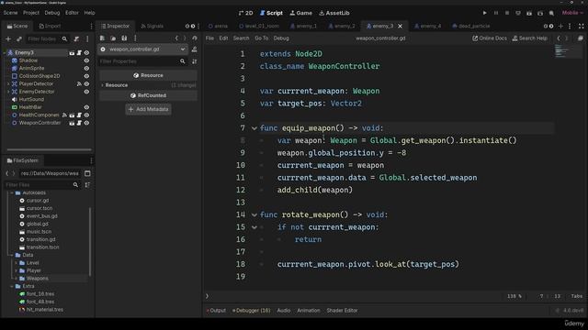The height and width of the screenshot is (330, 588).
Task: Open the Game workspace
Action: click(x=300, y=13)
